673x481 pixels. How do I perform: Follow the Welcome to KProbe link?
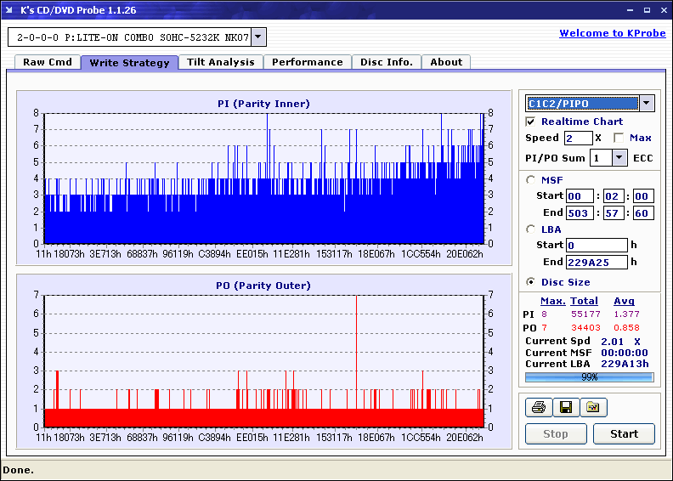[611, 33]
